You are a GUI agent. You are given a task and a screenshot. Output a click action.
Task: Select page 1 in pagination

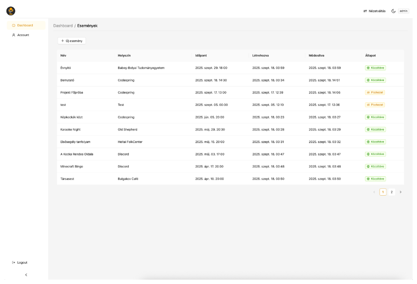click(383, 192)
